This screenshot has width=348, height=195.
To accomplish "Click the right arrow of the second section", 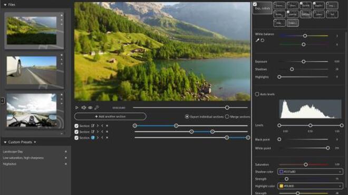I will 98,132.
